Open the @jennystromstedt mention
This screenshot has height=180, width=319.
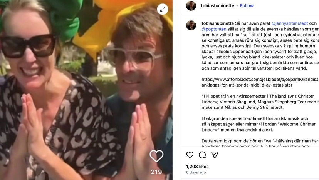tap(290, 23)
